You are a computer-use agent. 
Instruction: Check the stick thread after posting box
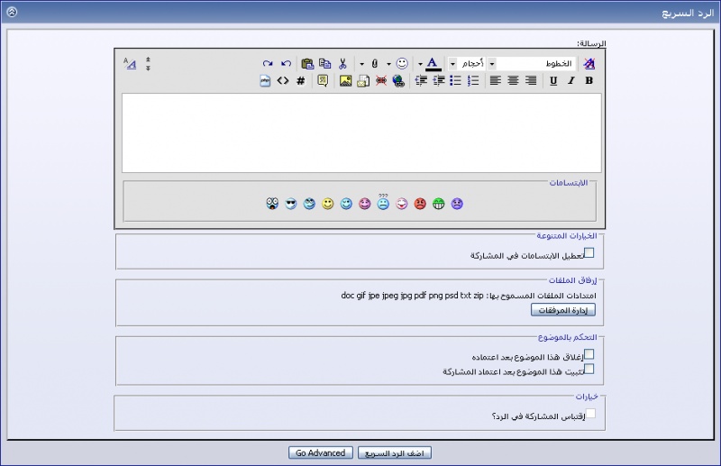click(x=589, y=369)
